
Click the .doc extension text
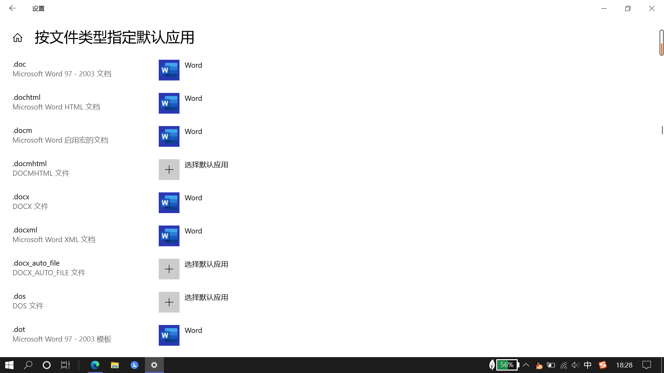pyautogui.click(x=19, y=64)
